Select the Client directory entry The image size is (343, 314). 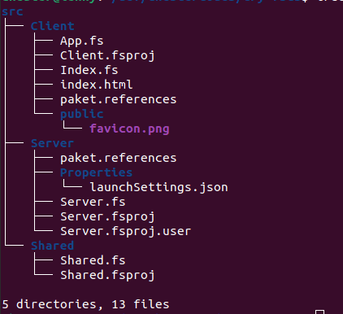coord(52,26)
